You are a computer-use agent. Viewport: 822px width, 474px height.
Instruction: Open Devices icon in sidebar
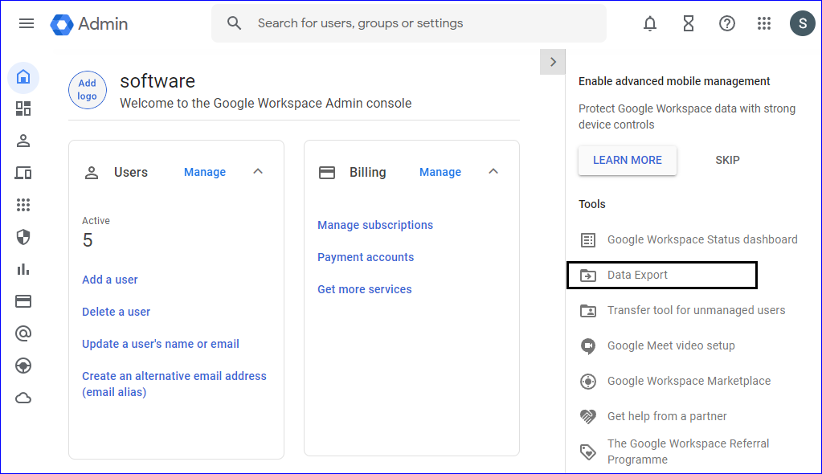click(23, 173)
